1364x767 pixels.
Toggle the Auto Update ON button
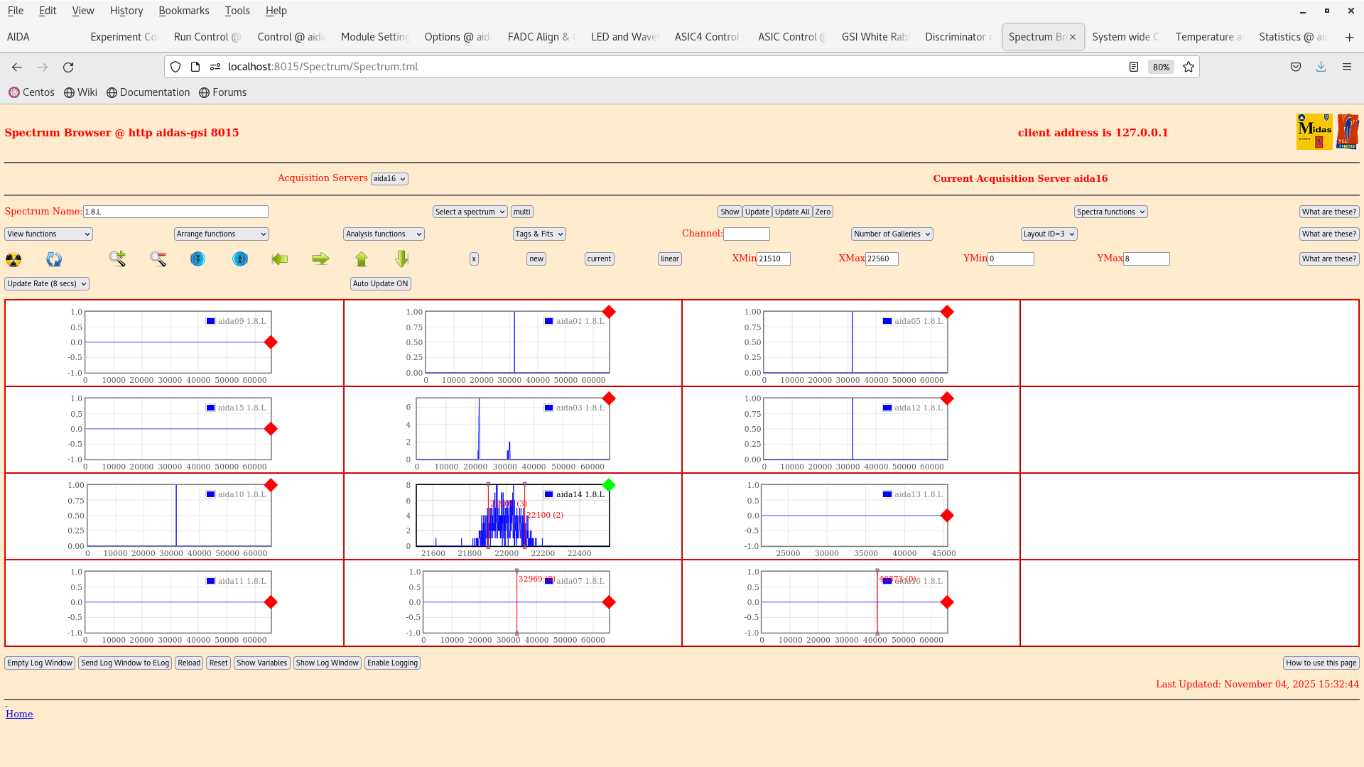tap(380, 283)
